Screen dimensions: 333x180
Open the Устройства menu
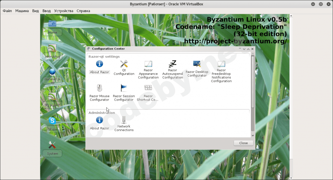[x=63, y=11]
